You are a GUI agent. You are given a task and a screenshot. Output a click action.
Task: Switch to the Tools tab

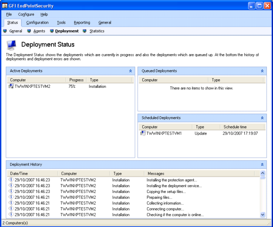click(61, 23)
